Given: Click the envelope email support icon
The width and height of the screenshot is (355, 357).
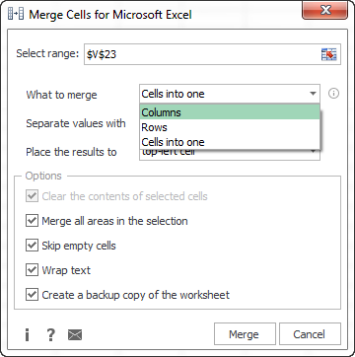Looking at the screenshot, I should pyautogui.click(x=75, y=335).
